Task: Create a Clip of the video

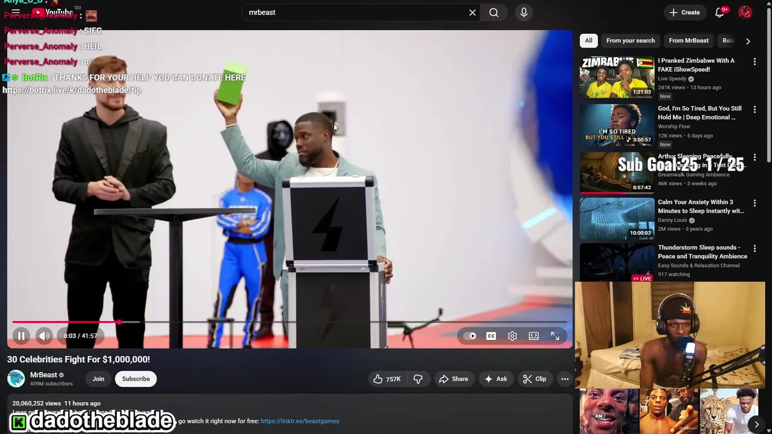Action: (x=534, y=379)
